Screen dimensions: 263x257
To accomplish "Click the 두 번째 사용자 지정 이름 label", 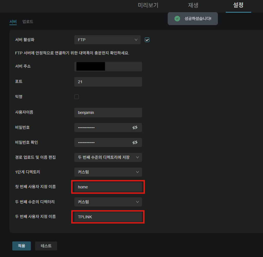I will 35,217.
